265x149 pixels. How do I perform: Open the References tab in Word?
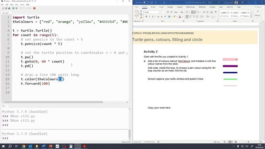[190, 7]
